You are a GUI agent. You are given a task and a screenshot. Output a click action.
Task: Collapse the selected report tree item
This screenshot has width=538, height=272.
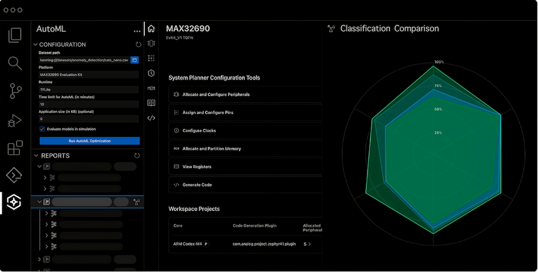tap(40, 202)
